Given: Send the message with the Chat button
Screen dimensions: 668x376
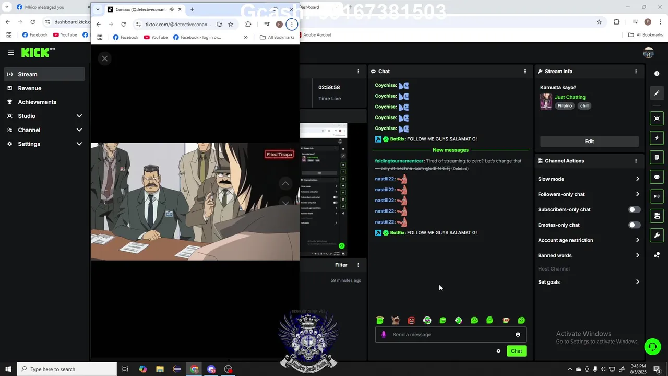Looking at the screenshot, I should 516,351.
